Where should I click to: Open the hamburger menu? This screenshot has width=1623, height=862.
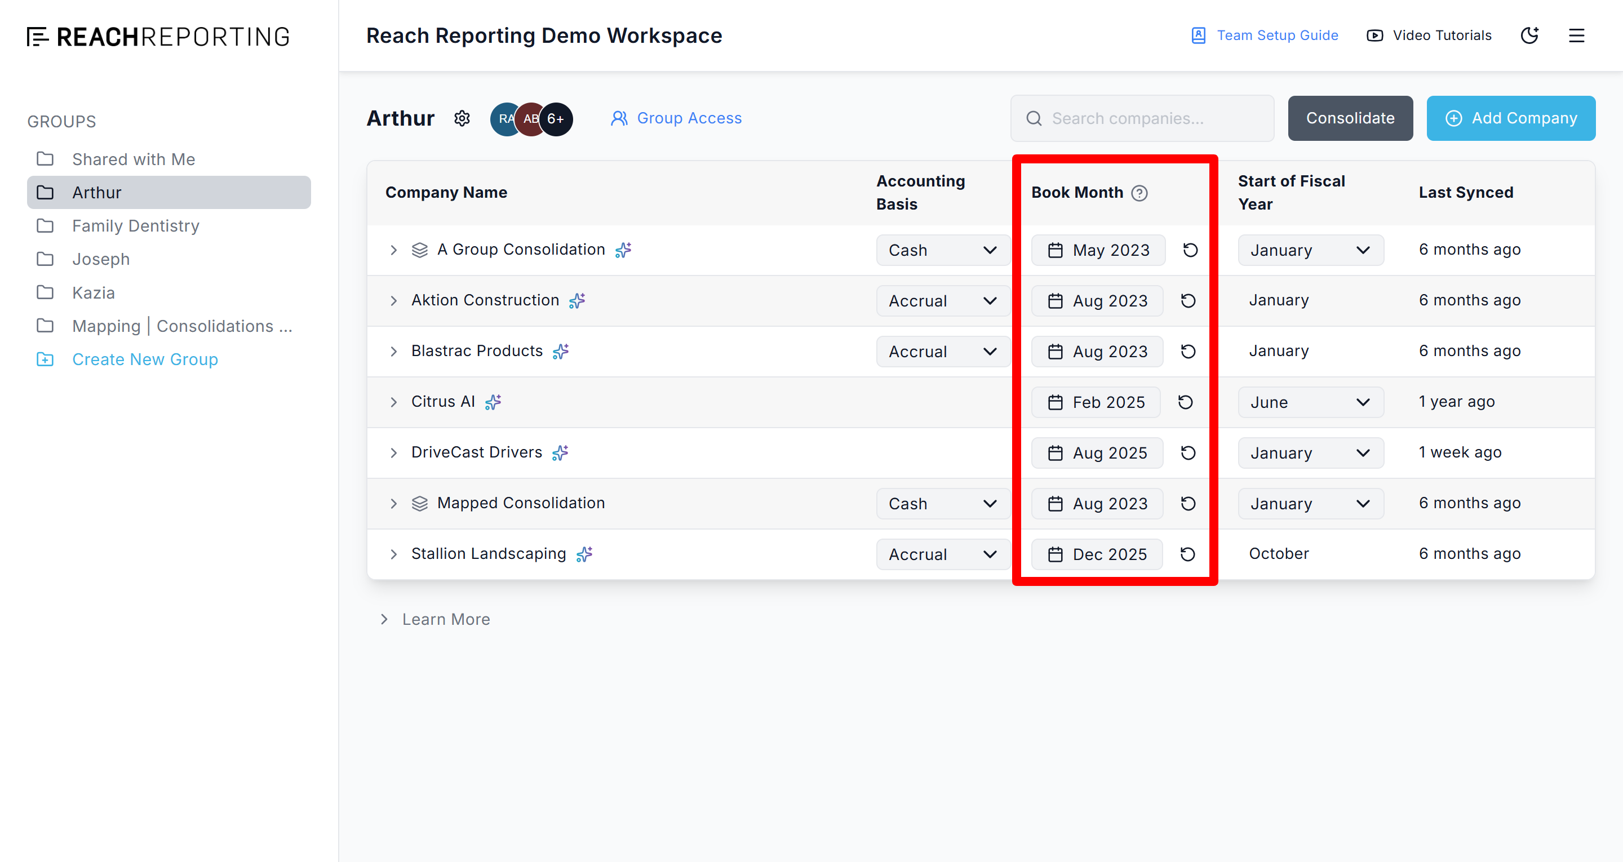[x=1576, y=35]
